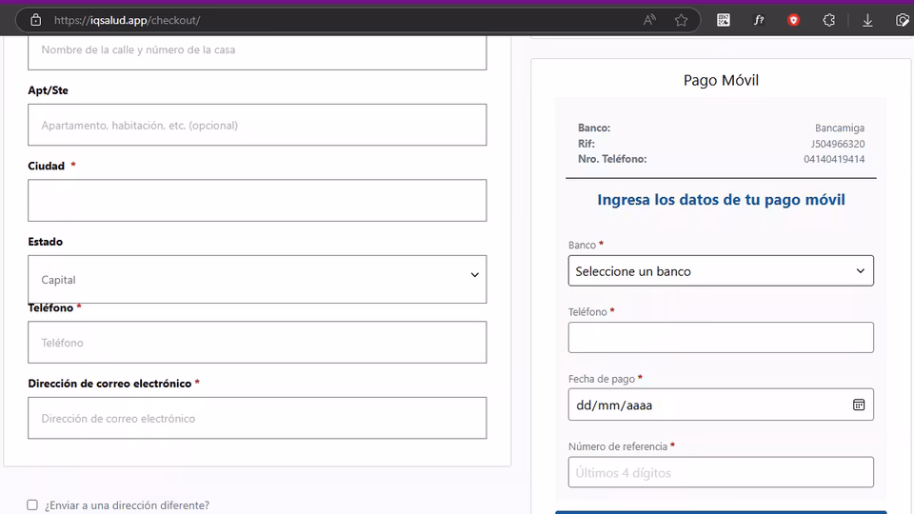
Task: Add page to favorites with star icon
Action: (681, 20)
